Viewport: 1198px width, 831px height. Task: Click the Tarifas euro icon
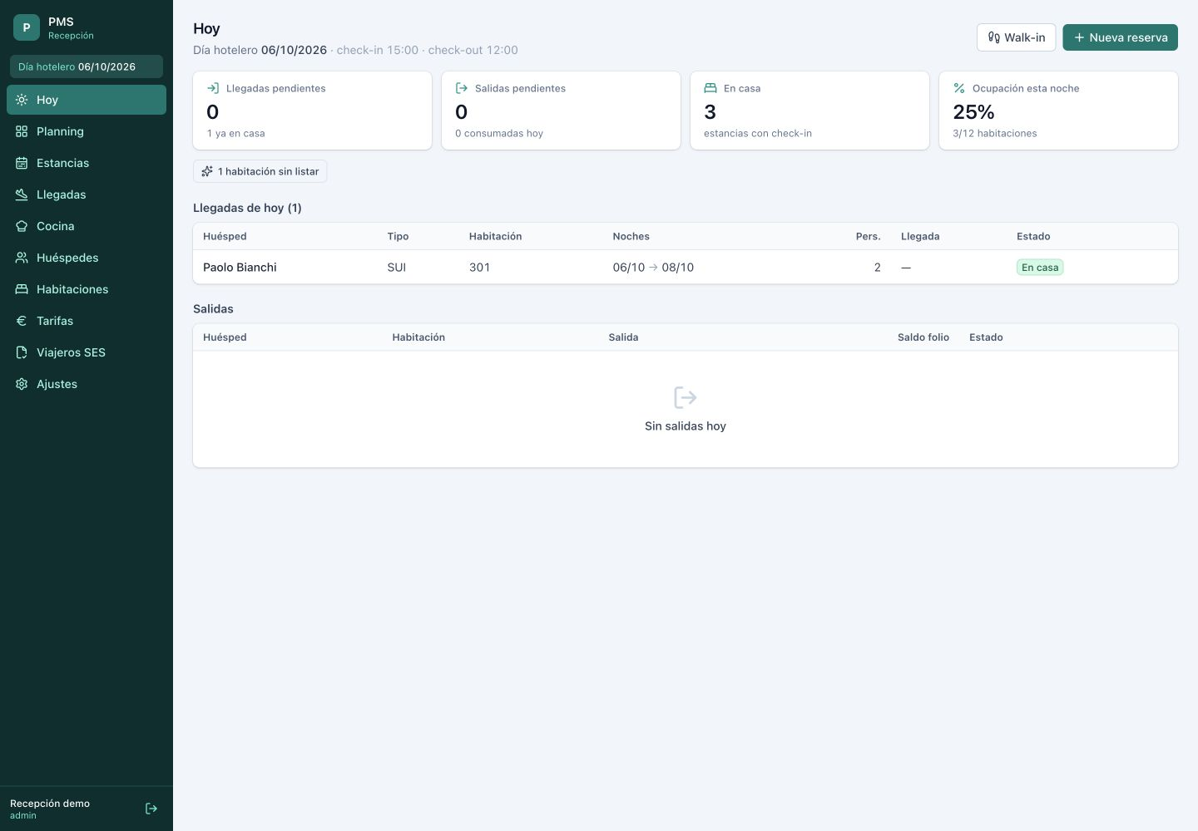[22, 321]
